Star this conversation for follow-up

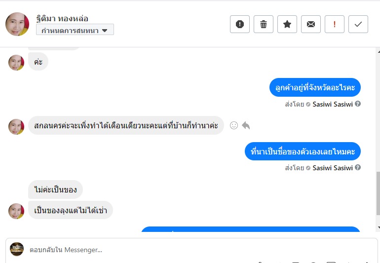287,24
